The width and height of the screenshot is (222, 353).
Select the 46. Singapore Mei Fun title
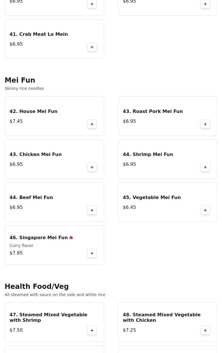coord(39,237)
